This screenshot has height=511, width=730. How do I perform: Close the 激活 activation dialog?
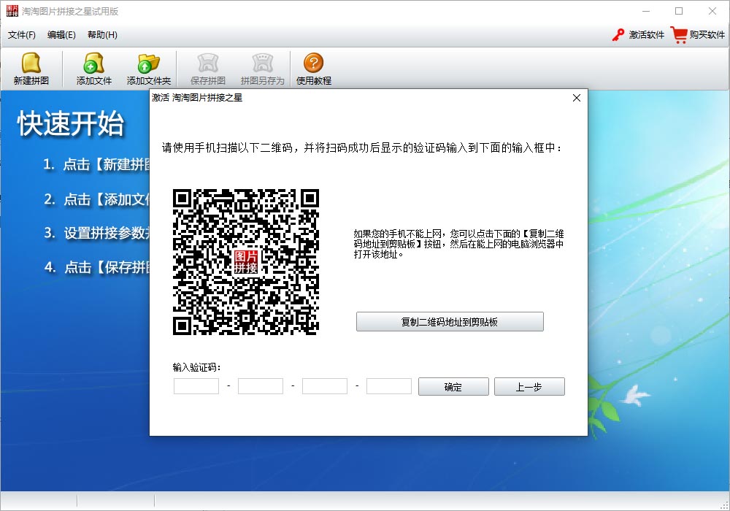pyautogui.click(x=577, y=98)
